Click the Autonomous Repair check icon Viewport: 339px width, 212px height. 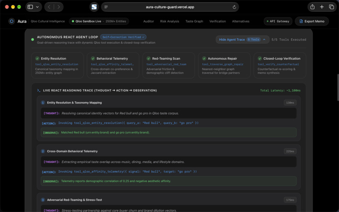coord(204,58)
